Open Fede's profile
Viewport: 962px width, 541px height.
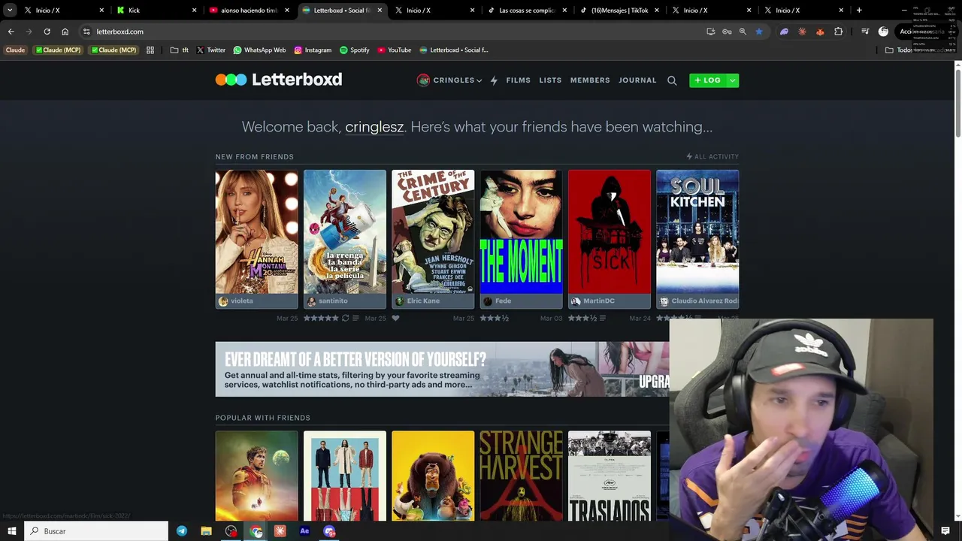(497, 301)
